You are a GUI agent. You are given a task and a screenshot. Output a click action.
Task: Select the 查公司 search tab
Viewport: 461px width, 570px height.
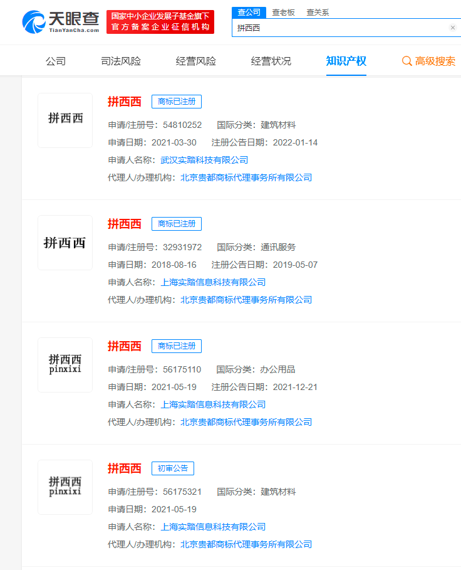coord(249,12)
